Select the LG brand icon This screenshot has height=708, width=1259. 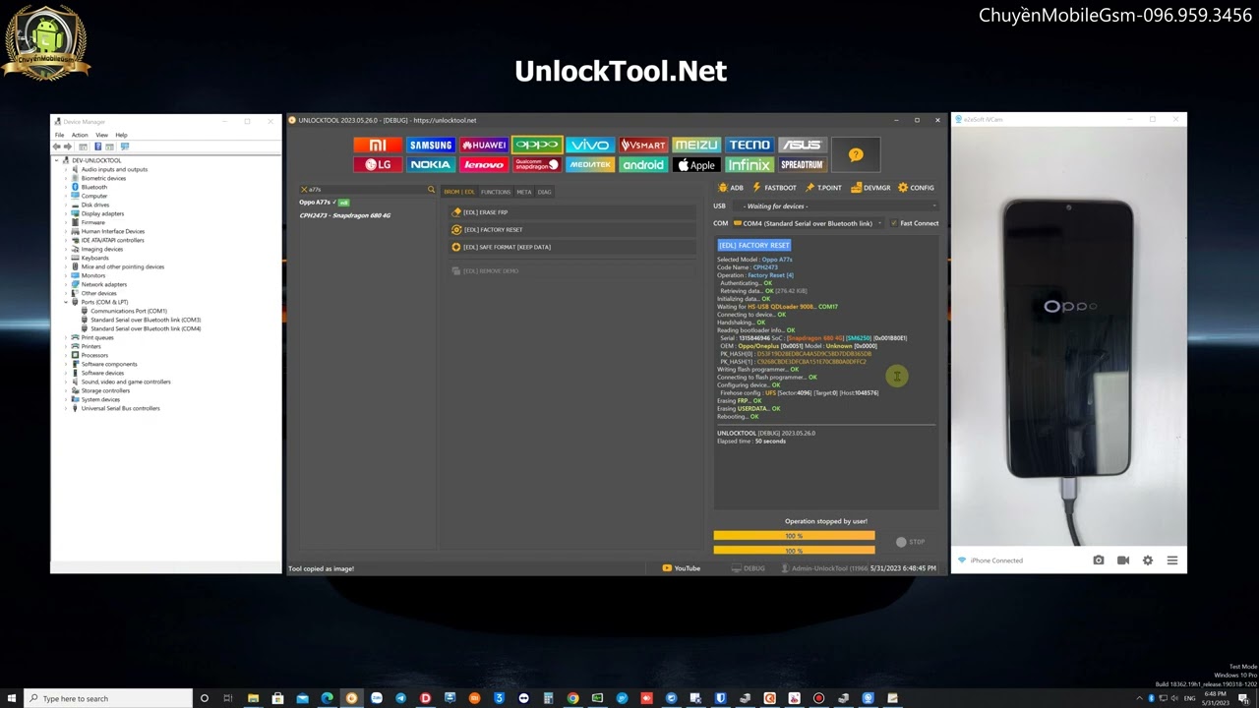click(378, 164)
